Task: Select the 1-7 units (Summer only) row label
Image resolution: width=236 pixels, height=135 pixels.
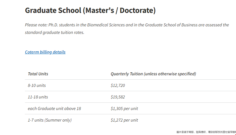Action: 50,120
